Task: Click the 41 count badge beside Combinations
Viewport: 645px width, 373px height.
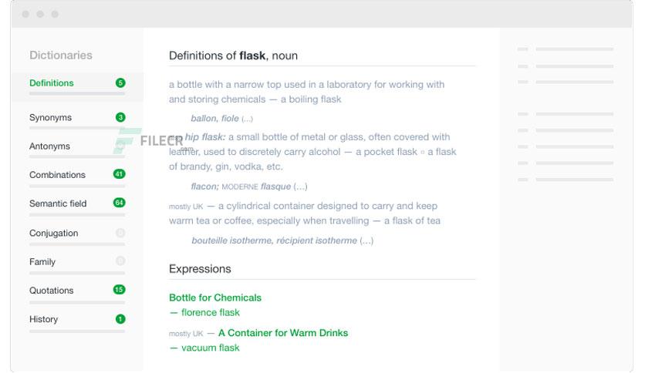Action: [120, 174]
